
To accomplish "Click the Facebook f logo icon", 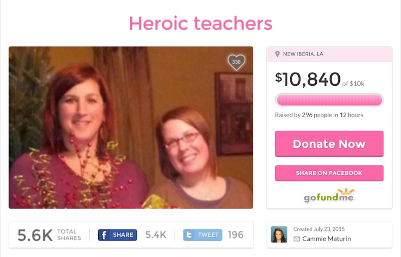I will (104, 235).
